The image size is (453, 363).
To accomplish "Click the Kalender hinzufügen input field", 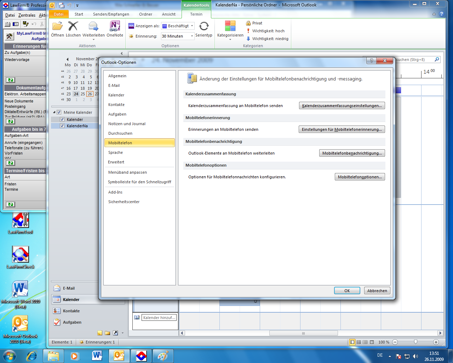I will pos(159,318).
